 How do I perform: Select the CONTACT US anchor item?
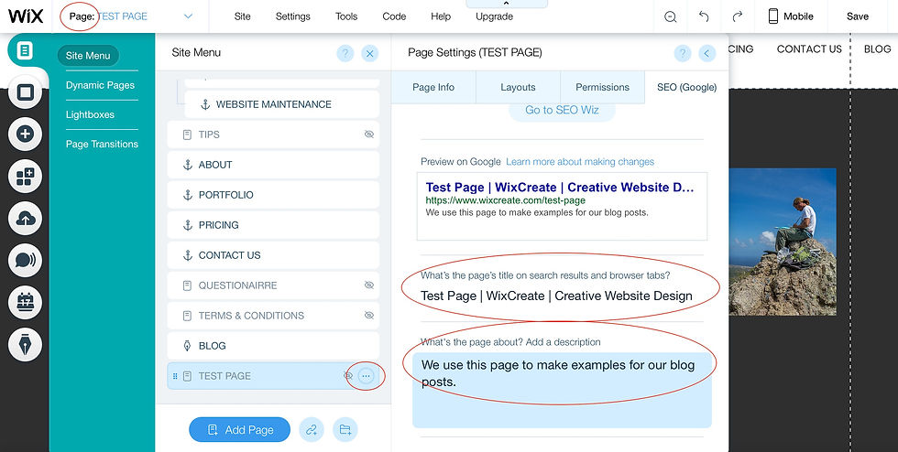click(x=273, y=255)
